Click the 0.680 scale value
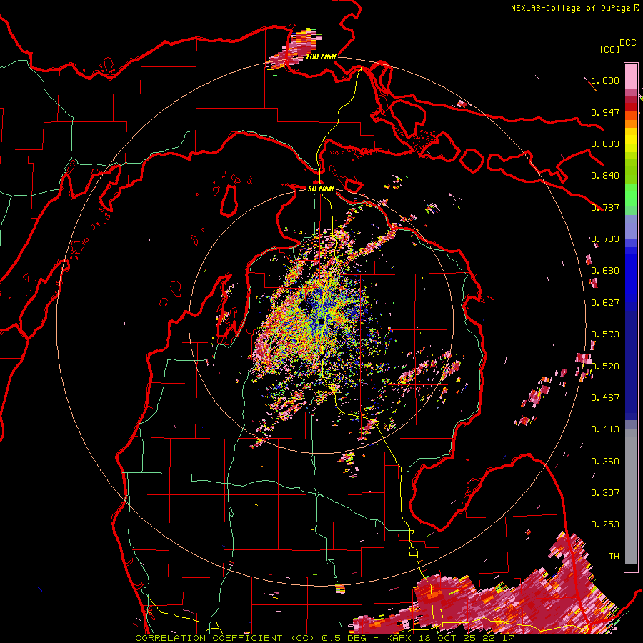Image resolution: width=643 pixels, height=643 pixels. click(605, 271)
